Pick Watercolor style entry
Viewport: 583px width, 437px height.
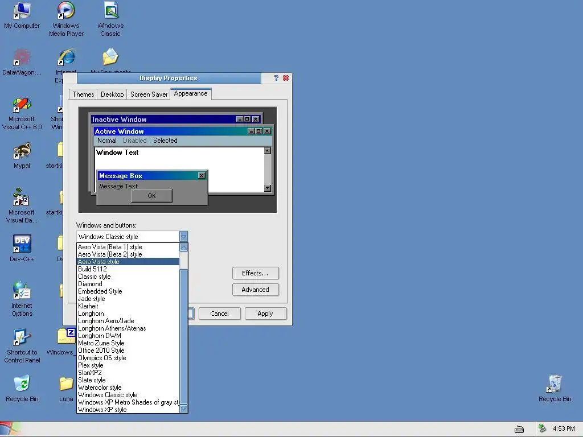[x=128, y=387]
